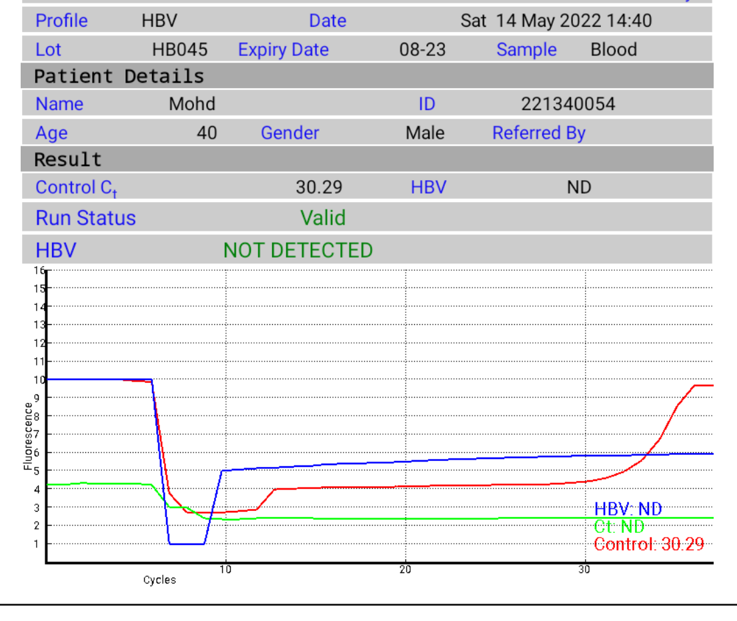This screenshot has width=737, height=621.
Task: Select the Expiry Date label
Action: click(283, 50)
